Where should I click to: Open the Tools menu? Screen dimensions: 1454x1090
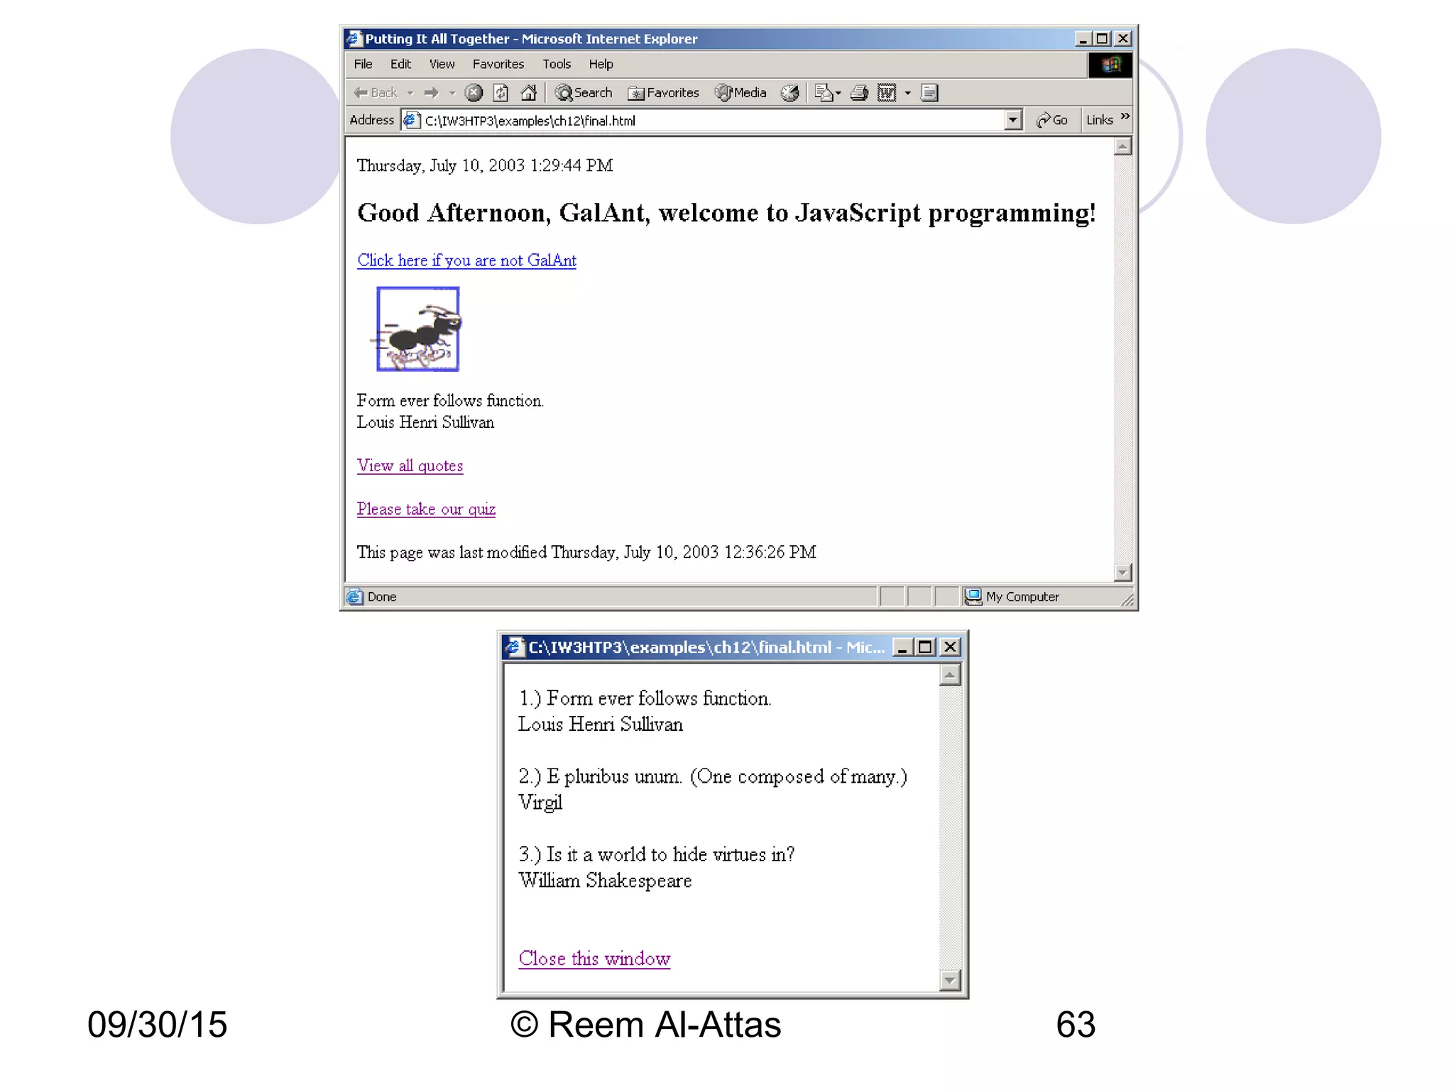[556, 65]
